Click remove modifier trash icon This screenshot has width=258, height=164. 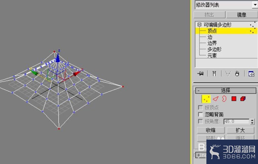pyautogui.click(x=237, y=74)
